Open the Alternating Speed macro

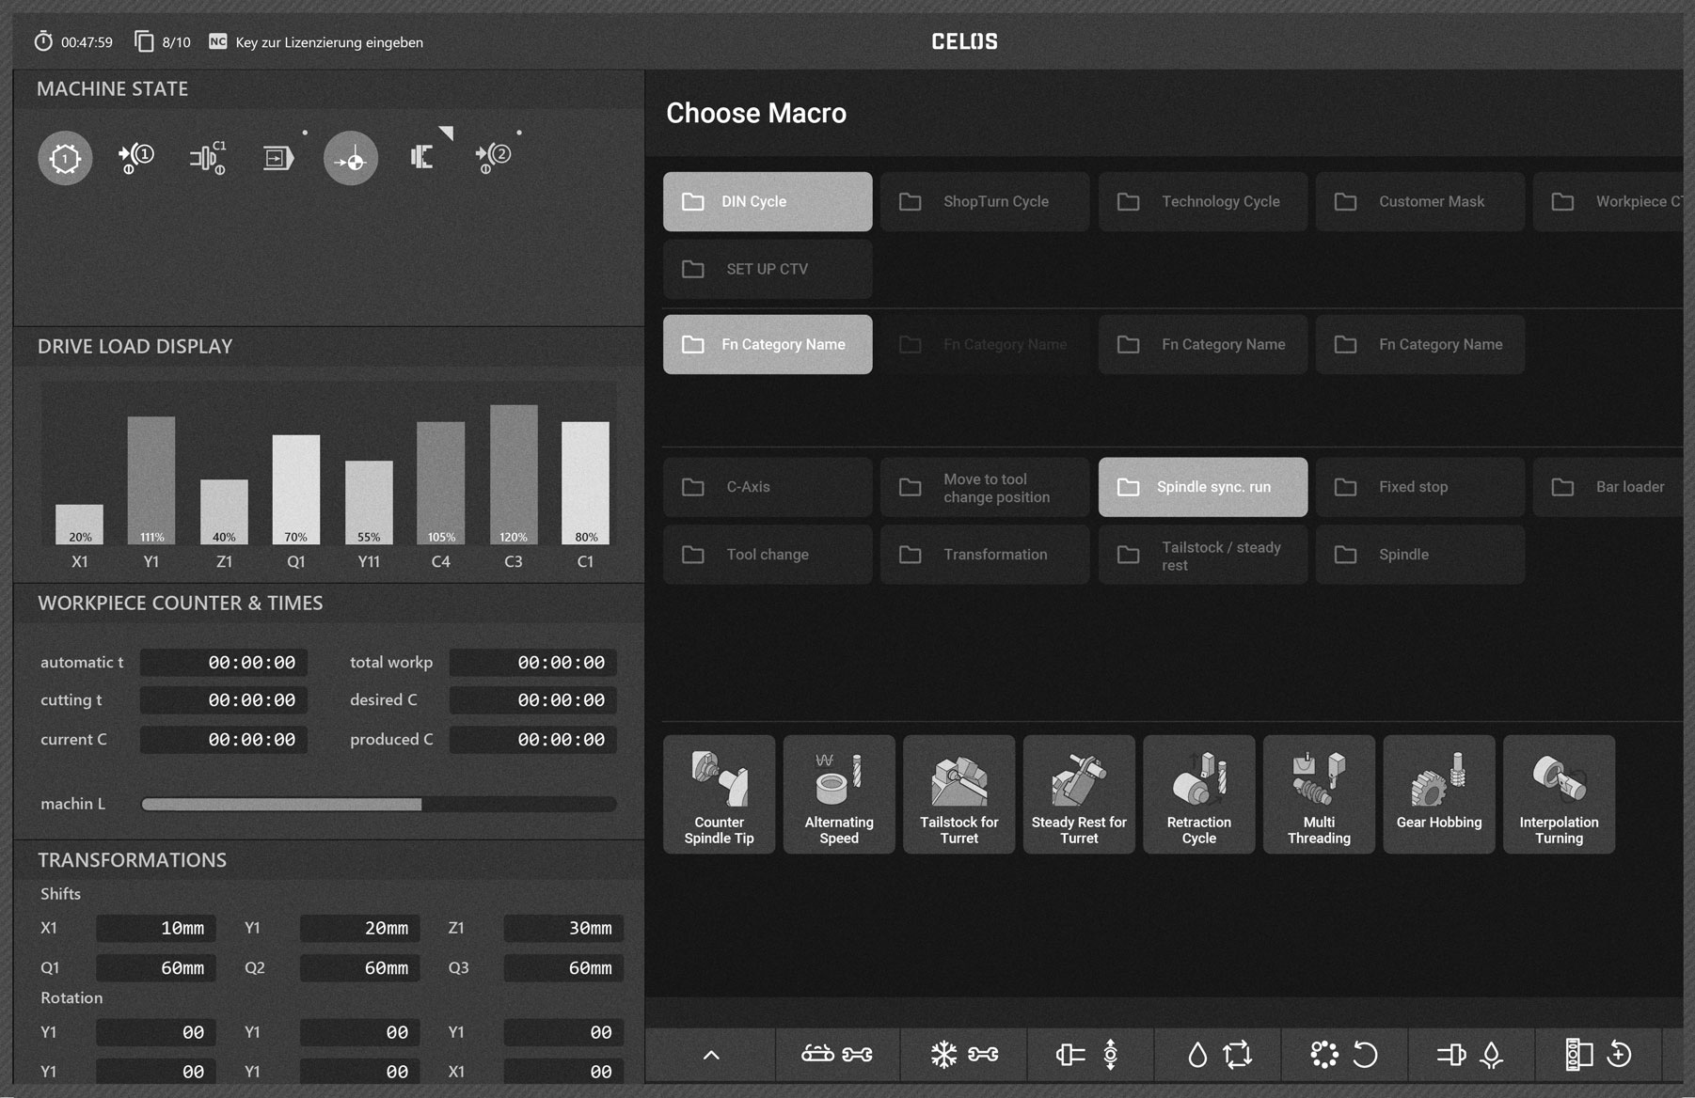[x=839, y=794]
